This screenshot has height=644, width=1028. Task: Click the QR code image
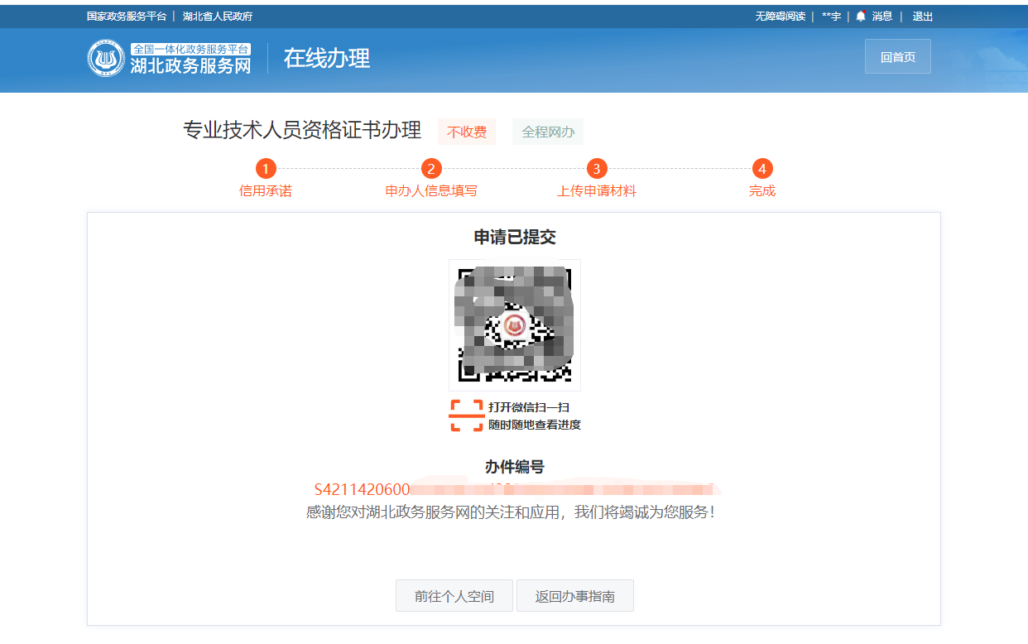515,324
